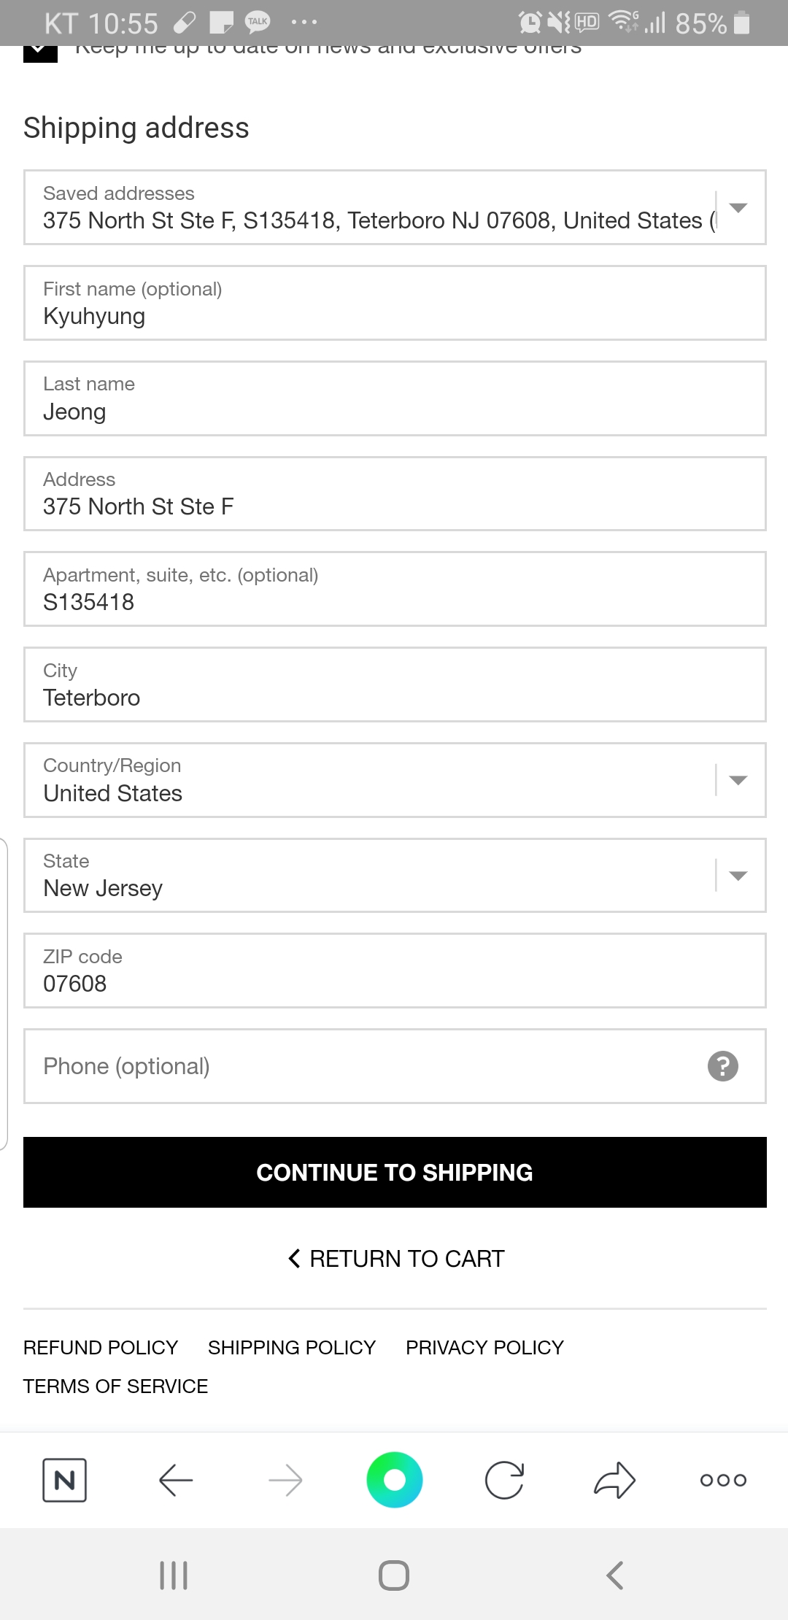Open the Refund Policy link

click(x=101, y=1347)
